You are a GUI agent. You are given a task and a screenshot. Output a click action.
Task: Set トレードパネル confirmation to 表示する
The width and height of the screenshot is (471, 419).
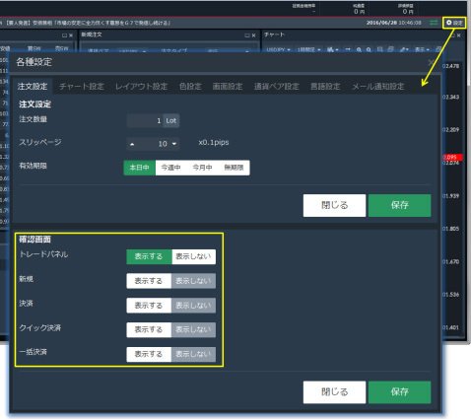tap(149, 256)
